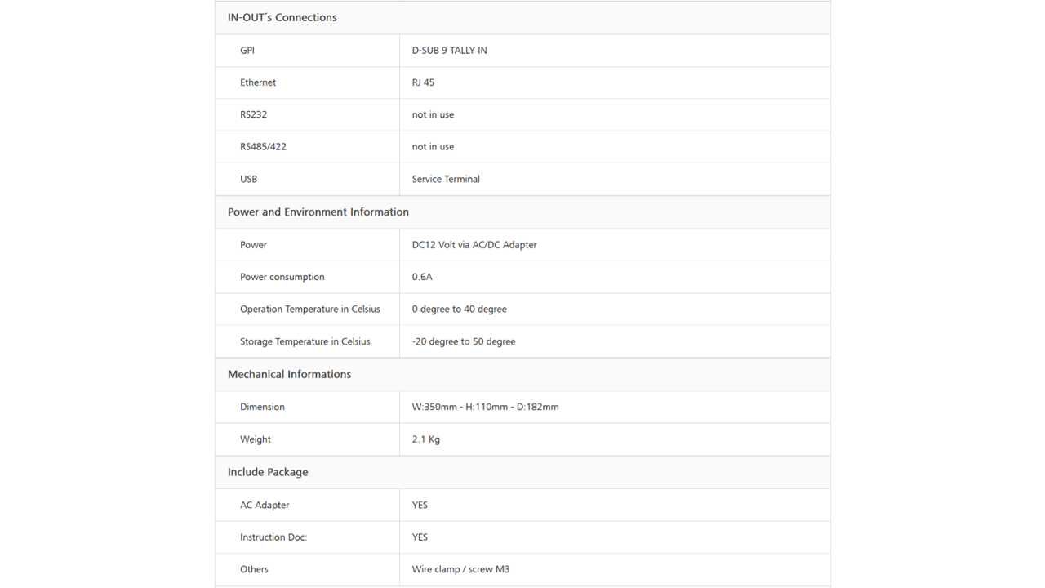Click the Operation Temperature in Celsius label
1045x588 pixels.
tap(310, 309)
